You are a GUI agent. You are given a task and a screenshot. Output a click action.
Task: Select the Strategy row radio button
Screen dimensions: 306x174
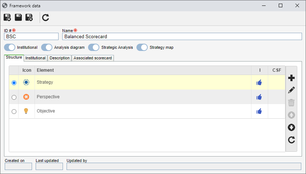(14, 83)
